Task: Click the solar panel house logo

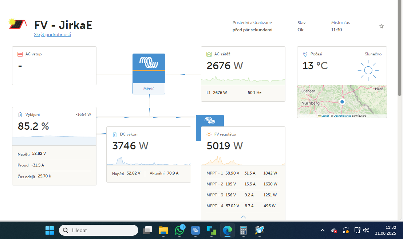Action: 18,24
